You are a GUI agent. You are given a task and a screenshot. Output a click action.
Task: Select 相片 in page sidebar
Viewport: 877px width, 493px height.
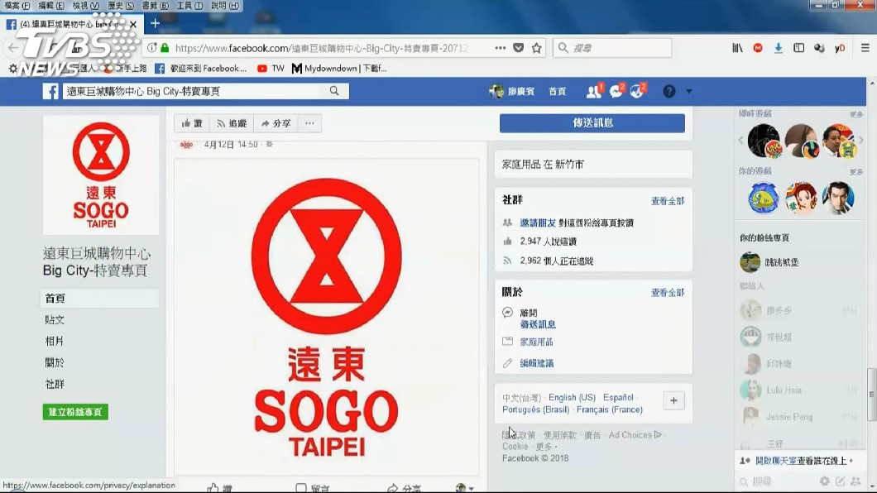tap(55, 341)
